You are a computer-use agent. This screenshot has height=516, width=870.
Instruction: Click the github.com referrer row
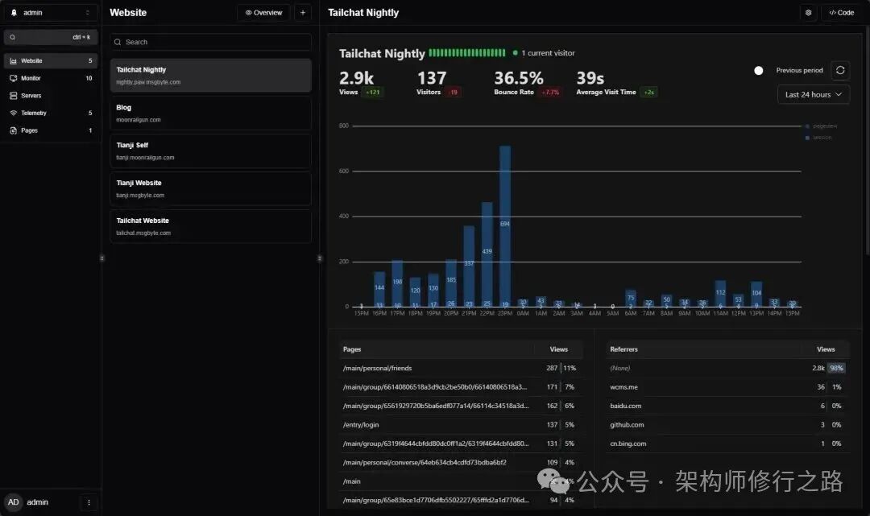point(727,424)
